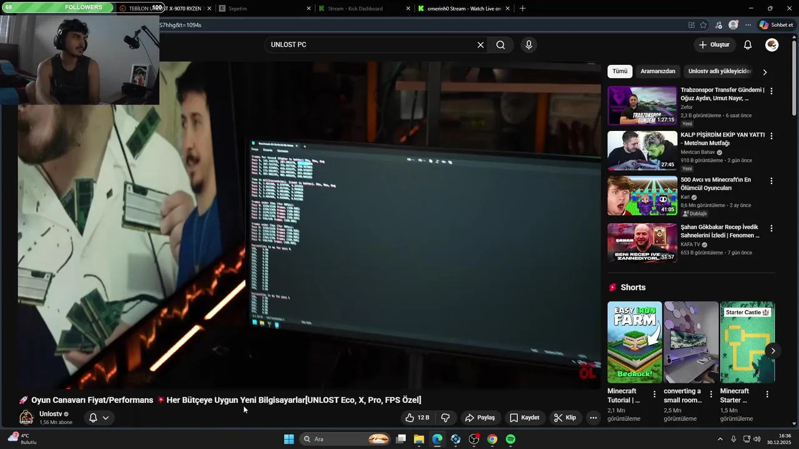
Task: Open OBS Studio from taskbar
Action: point(474,439)
